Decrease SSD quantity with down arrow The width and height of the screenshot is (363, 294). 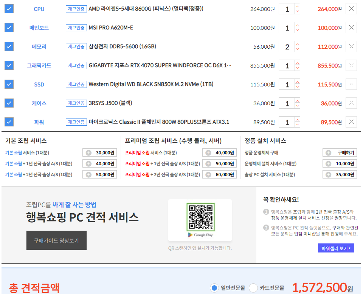[298, 87]
